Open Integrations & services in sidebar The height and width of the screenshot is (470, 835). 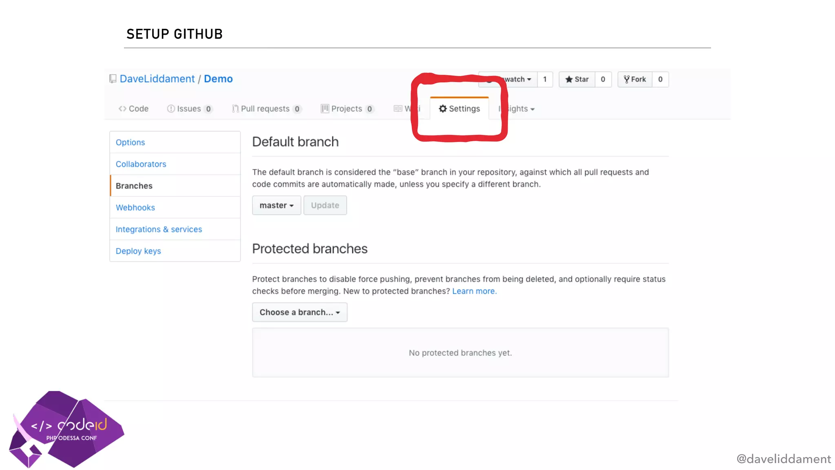175,229
